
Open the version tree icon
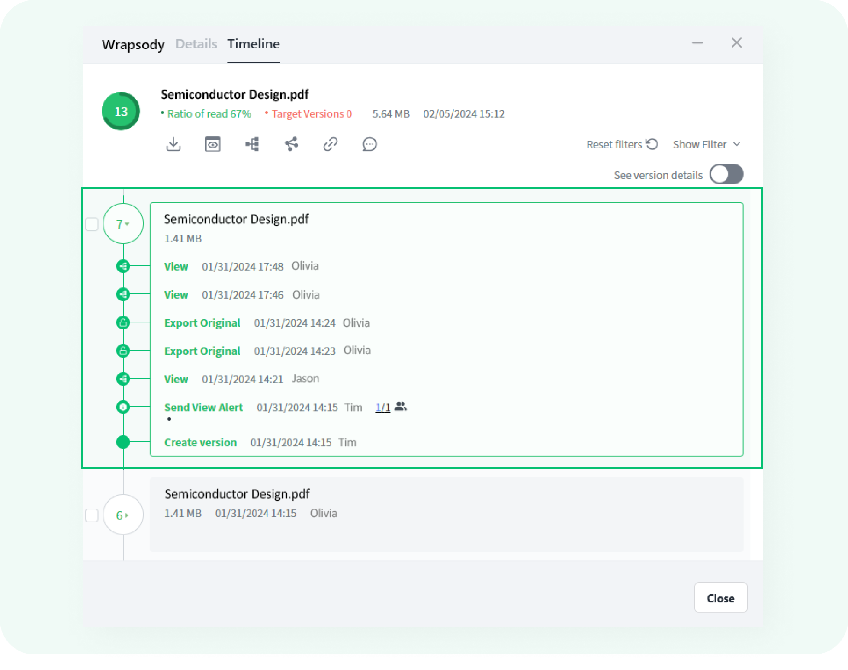pyautogui.click(x=252, y=144)
